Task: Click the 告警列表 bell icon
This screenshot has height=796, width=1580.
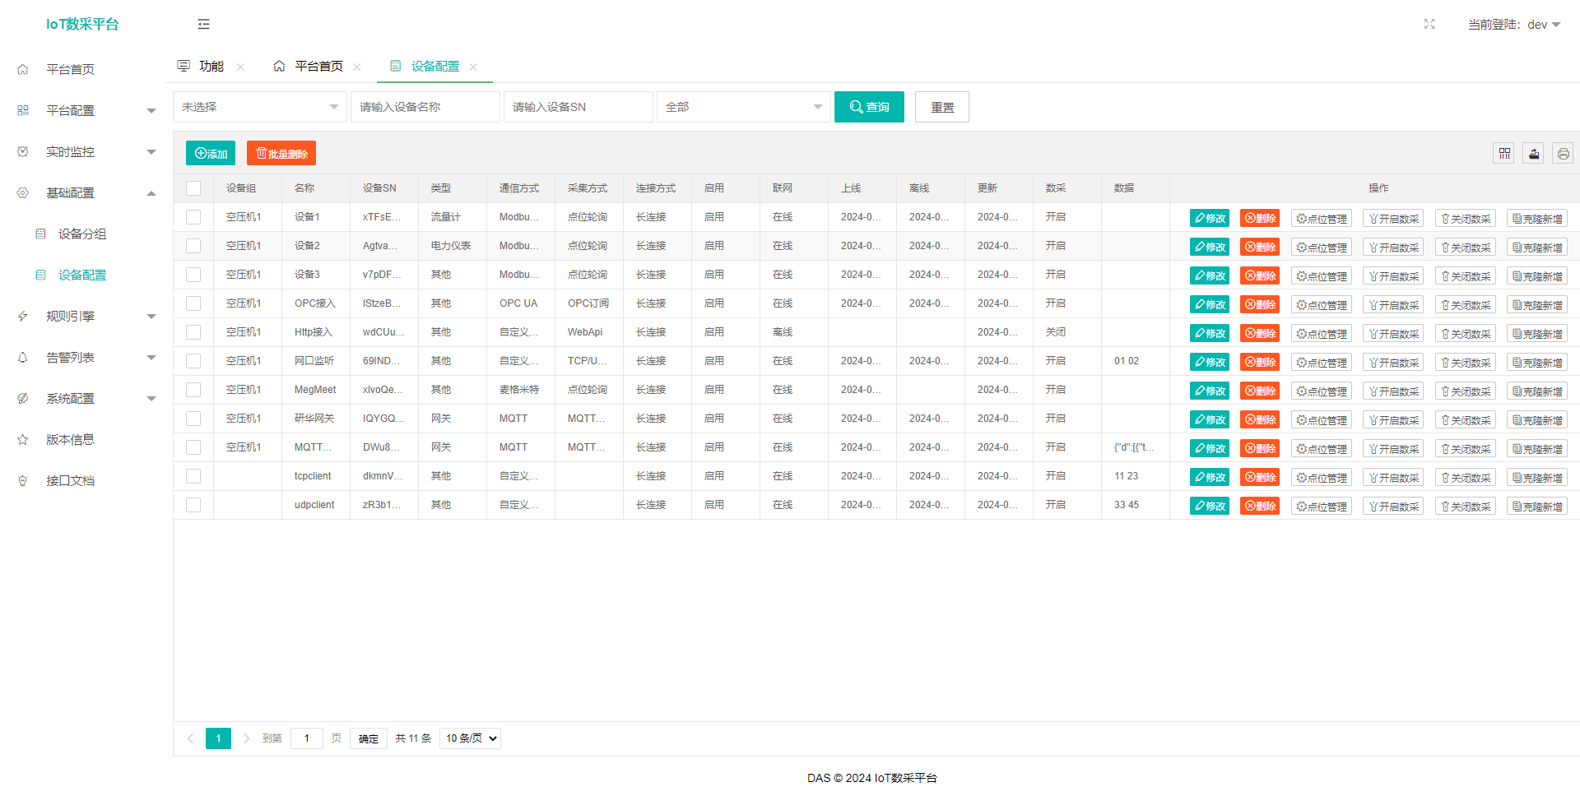Action: pos(23,358)
